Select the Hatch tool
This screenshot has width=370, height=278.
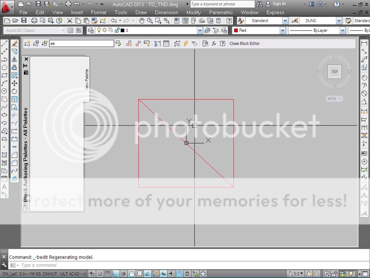point(4,155)
